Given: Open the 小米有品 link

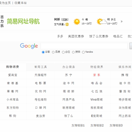Looking at the screenshot, I should click(x=13, y=100).
